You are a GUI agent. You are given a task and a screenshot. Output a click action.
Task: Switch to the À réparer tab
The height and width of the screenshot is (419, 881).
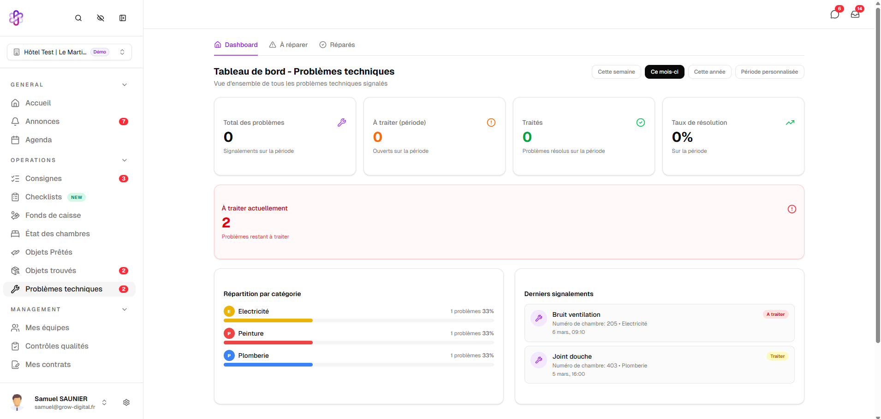[289, 45]
